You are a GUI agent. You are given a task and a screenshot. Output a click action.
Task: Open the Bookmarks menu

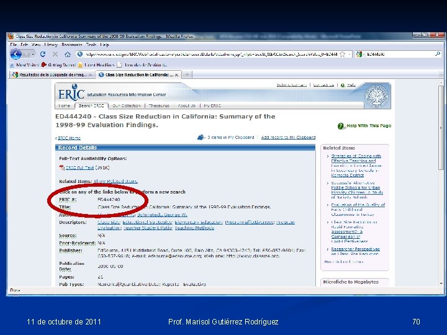coord(72,45)
